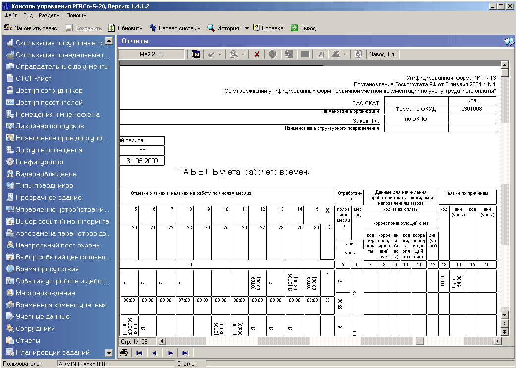Open the Разделы menu

click(50, 15)
